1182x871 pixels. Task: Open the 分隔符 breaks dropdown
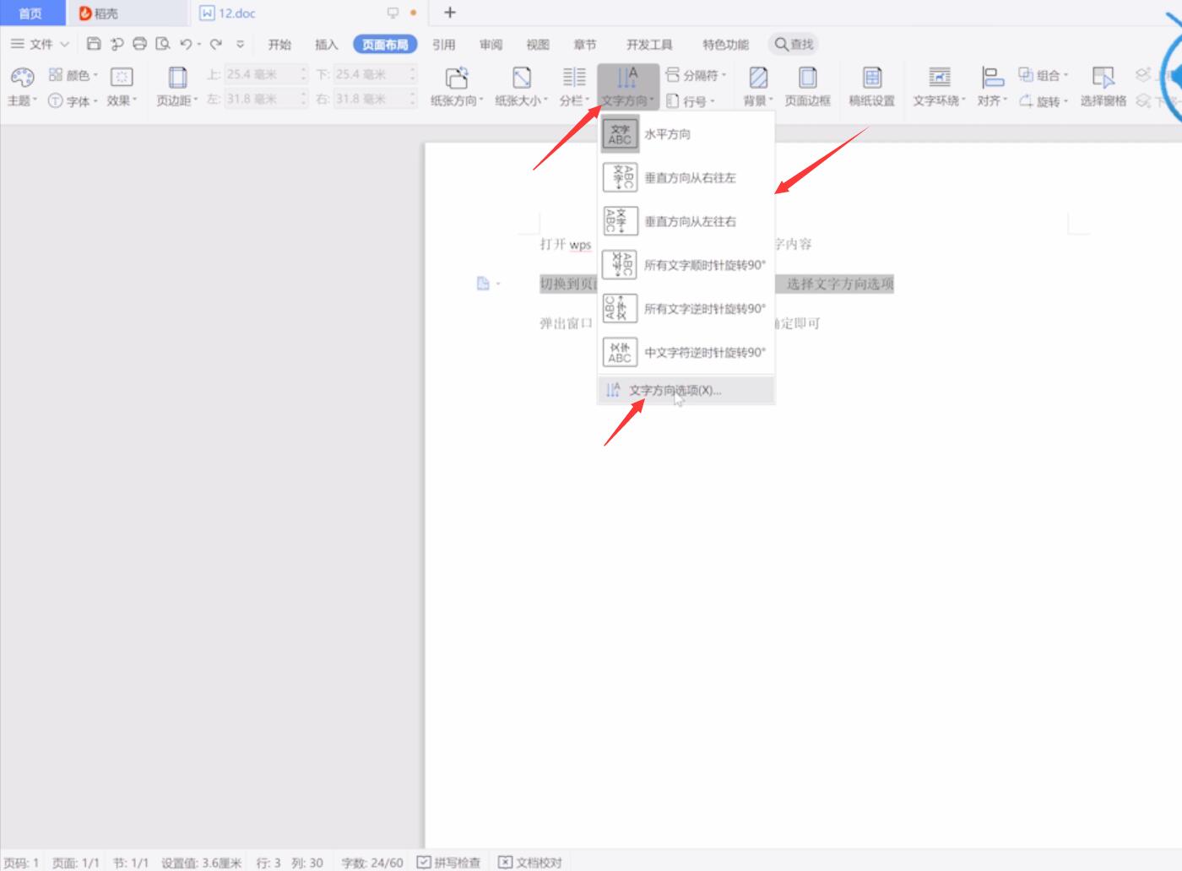click(696, 75)
